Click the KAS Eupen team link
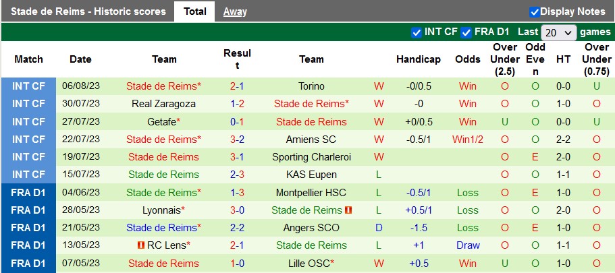615x273 pixels. tap(311, 175)
